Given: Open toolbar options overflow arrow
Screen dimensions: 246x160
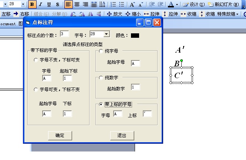Looking at the screenshot, I should [243, 6].
